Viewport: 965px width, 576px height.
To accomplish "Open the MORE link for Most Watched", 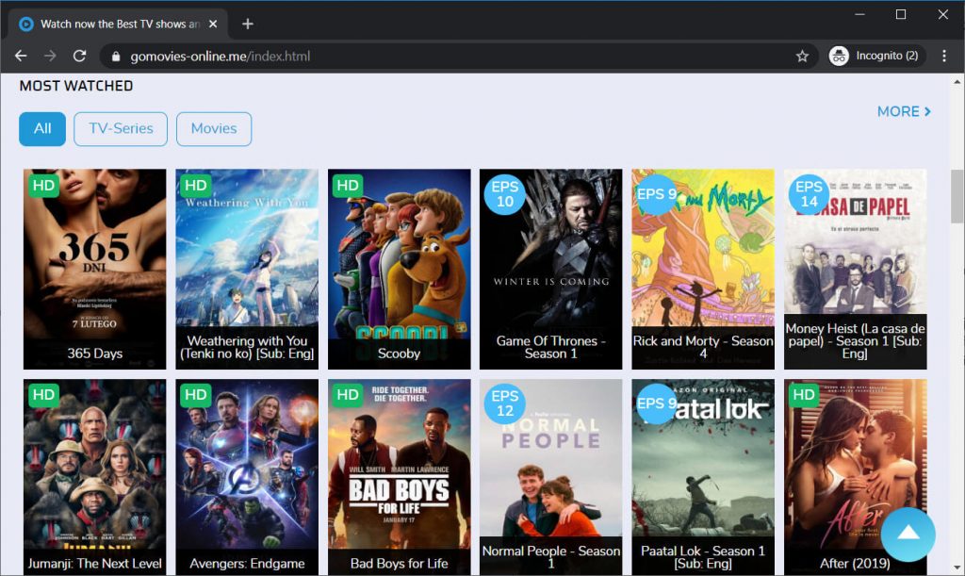I will point(904,111).
